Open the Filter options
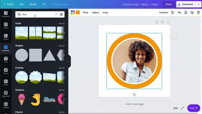The height and width of the screenshot is (114, 202). (86, 13)
